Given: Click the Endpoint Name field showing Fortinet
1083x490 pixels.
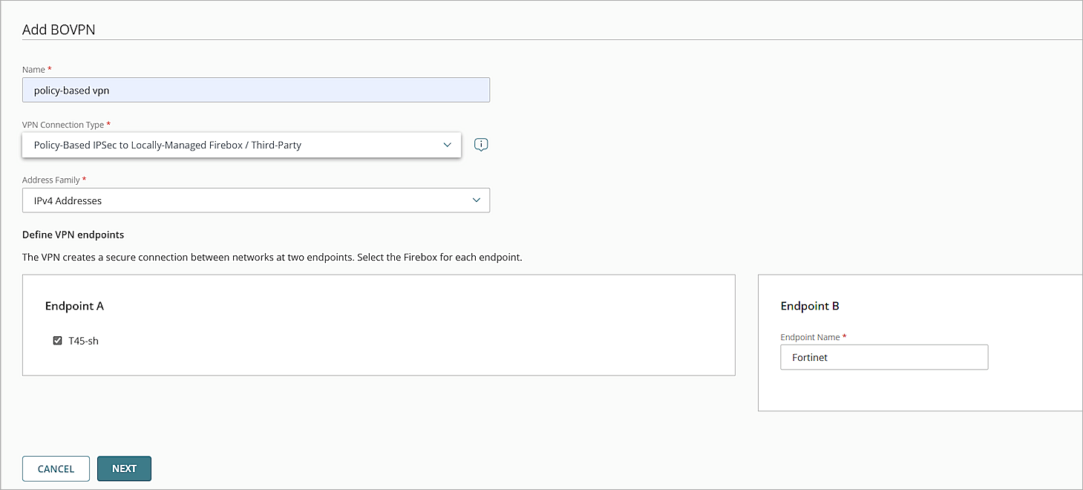Looking at the screenshot, I should (x=883, y=357).
